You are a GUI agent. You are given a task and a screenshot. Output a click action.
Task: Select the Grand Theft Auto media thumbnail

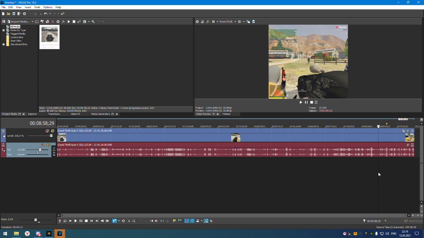point(49,37)
